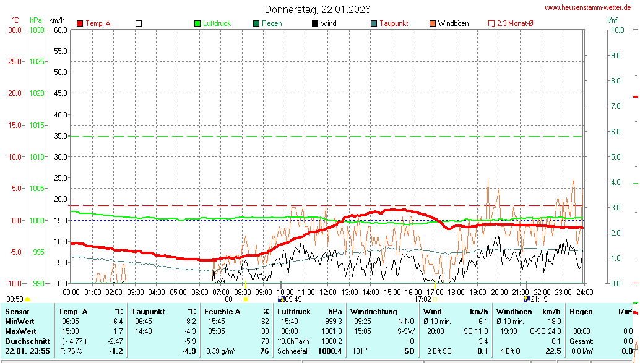Click the orange Windböen legend square

[x=433, y=23]
